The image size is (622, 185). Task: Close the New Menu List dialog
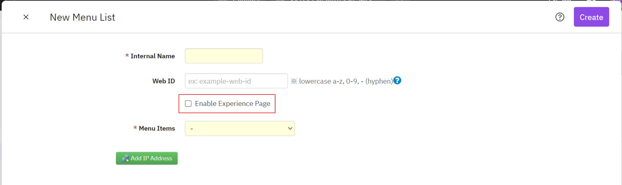pyautogui.click(x=26, y=17)
